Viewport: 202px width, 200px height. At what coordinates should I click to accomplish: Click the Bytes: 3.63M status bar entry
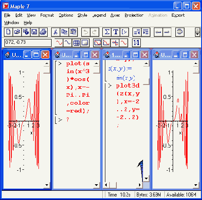149,195
